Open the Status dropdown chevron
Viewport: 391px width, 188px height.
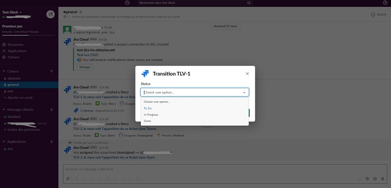[x=245, y=92]
